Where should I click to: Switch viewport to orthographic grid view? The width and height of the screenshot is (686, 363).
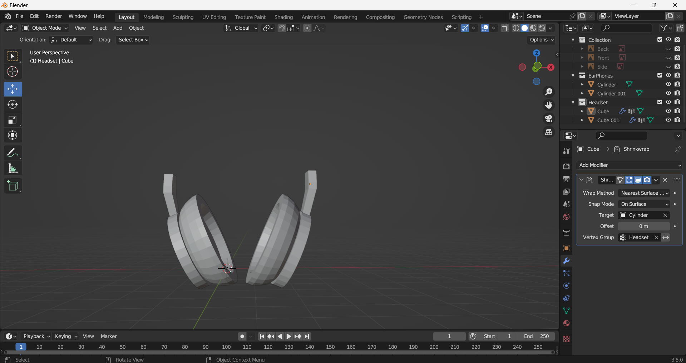[548, 132]
